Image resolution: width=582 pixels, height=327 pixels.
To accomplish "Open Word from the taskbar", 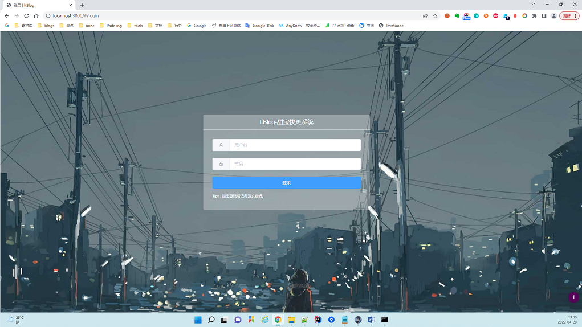I will pos(371,320).
